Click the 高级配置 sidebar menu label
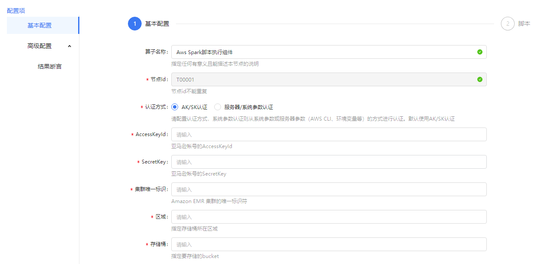552x264 pixels. [x=39, y=46]
